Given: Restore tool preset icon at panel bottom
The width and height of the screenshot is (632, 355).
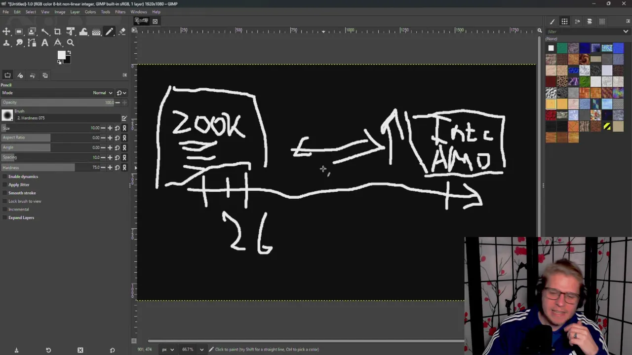Looking at the screenshot, I should click(48, 350).
